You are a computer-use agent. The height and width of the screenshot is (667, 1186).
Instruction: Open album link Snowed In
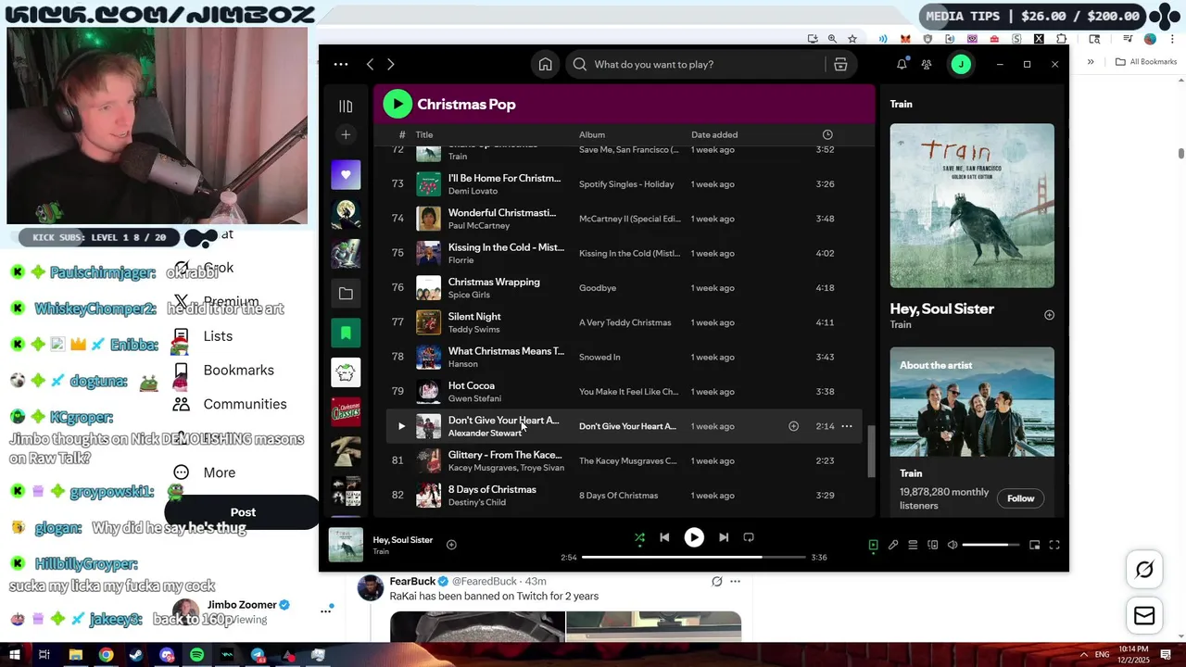pyautogui.click(x=599, y=357)
